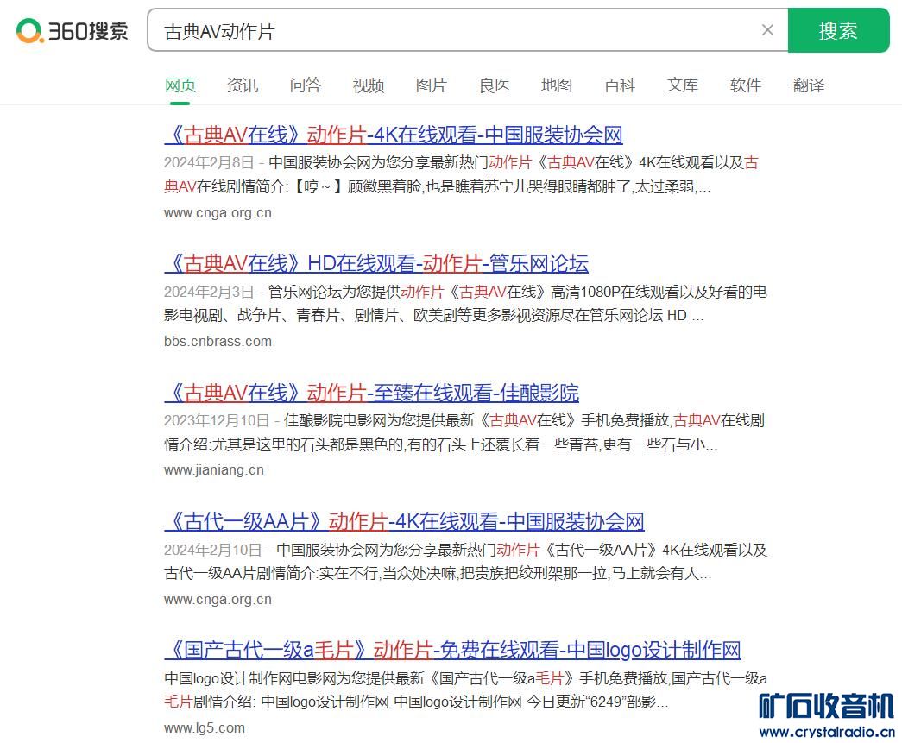Open the 软件 tab
The width and height of the screenshot is (902, 743).
click(x=746, y=85)
